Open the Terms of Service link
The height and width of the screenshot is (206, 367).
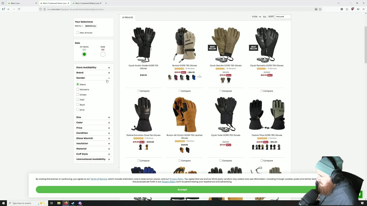[x=99, y=179]
